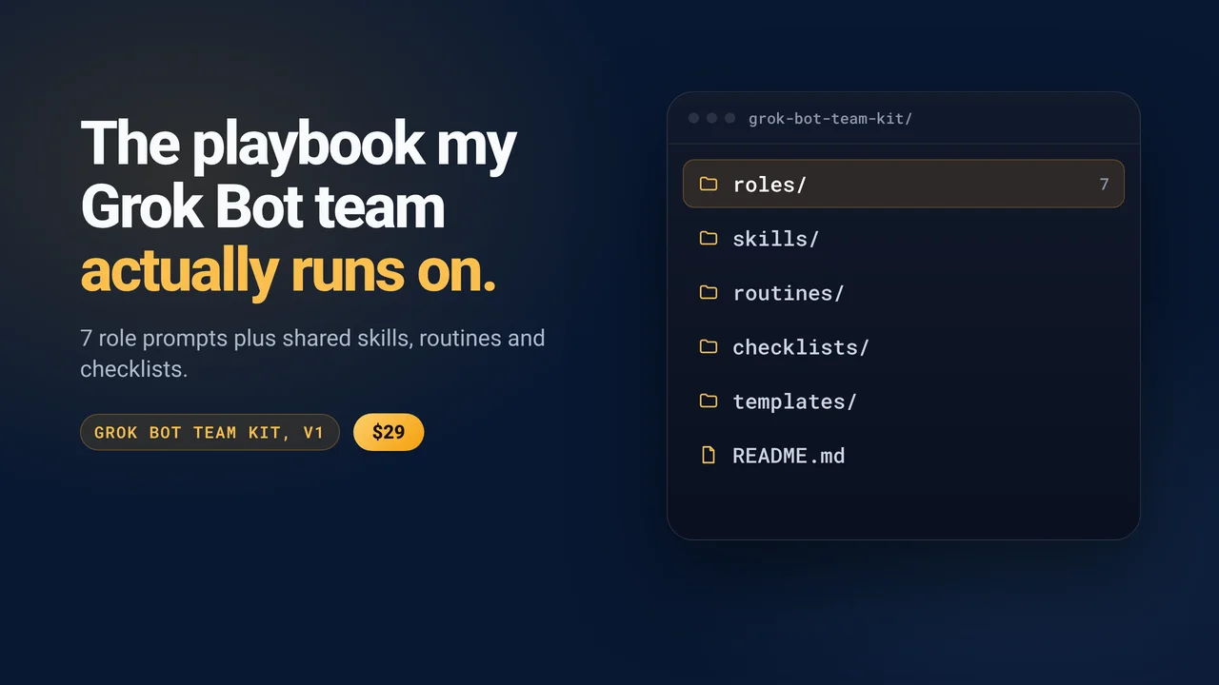1219x685 pixels.
Task: Click the file icon beside README.md
Action: (708, 455)
